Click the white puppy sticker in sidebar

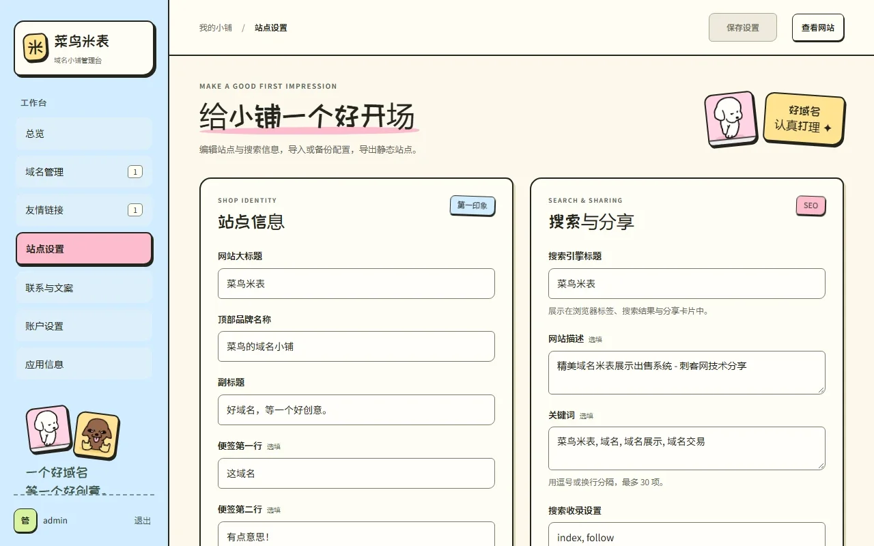tap(48, 429)
